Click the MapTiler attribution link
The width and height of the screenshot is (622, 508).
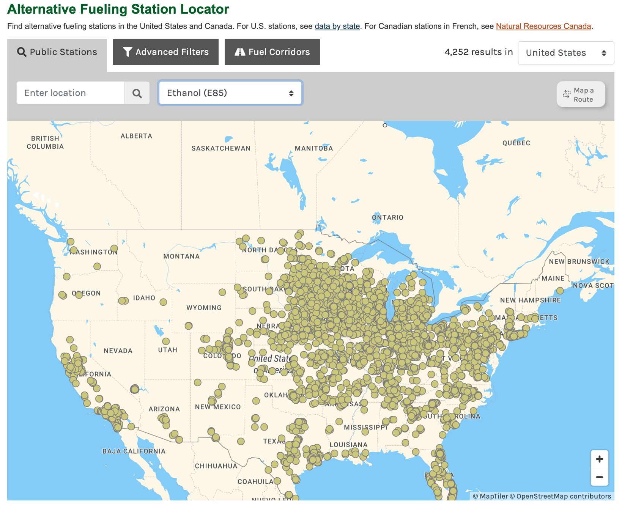[493, 496]
